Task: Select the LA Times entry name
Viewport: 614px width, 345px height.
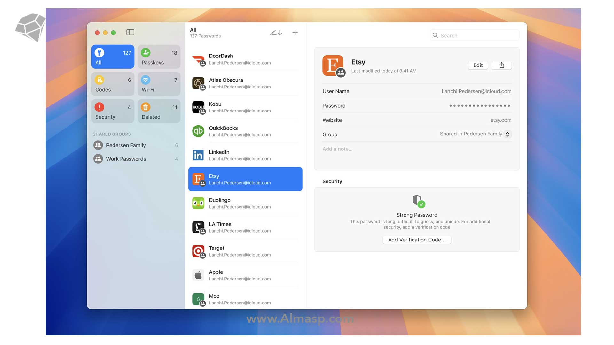Action: tap(220, 224)
